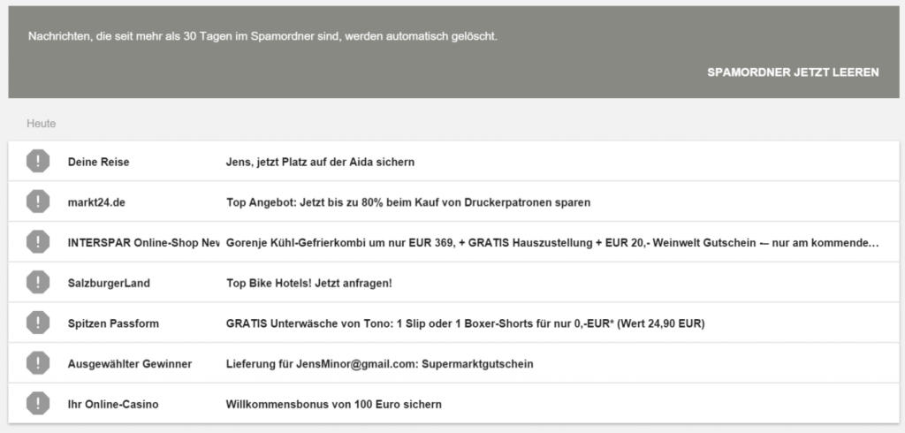Open Gorenje Kühl-Gefrierkombi offer email
The height and width of the screenshot is (433, 905).
coord(552,243)
